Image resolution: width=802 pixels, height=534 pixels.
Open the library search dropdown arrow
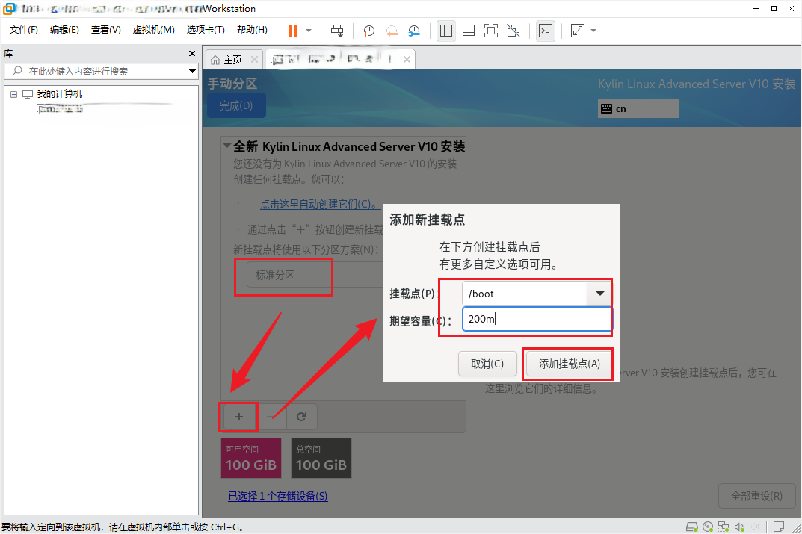[x=192, y=71]
